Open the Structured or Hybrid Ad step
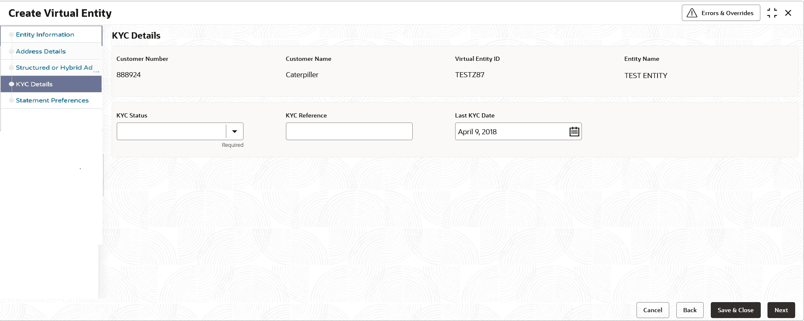 click(54, 68)
